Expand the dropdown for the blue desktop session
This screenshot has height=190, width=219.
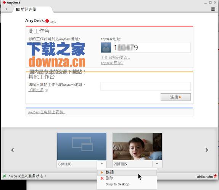[101, 164]
